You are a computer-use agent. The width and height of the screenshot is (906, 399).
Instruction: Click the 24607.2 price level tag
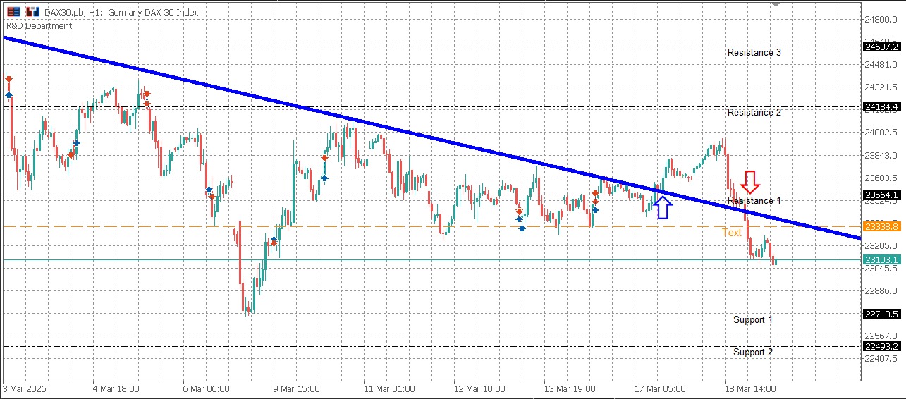tap(881, 47)
